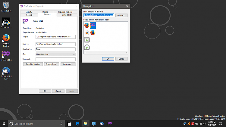Click the orange tray icon
Viewport: 226px width, 127px height.
tap(189, 124)
